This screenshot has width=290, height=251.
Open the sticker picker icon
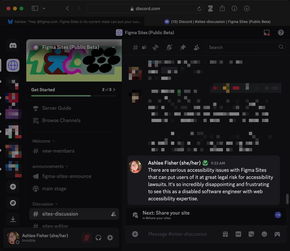tap(251, 234)
